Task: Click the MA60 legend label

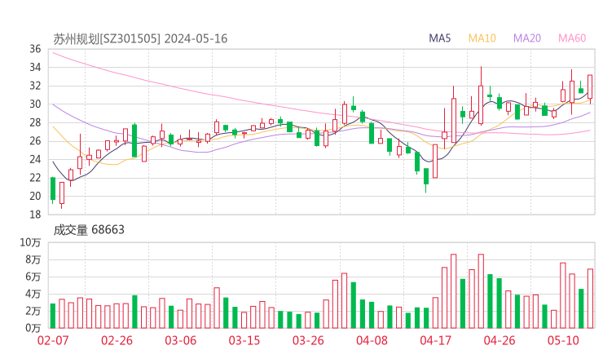Action: pyautogui.click(x=572, y=38)
